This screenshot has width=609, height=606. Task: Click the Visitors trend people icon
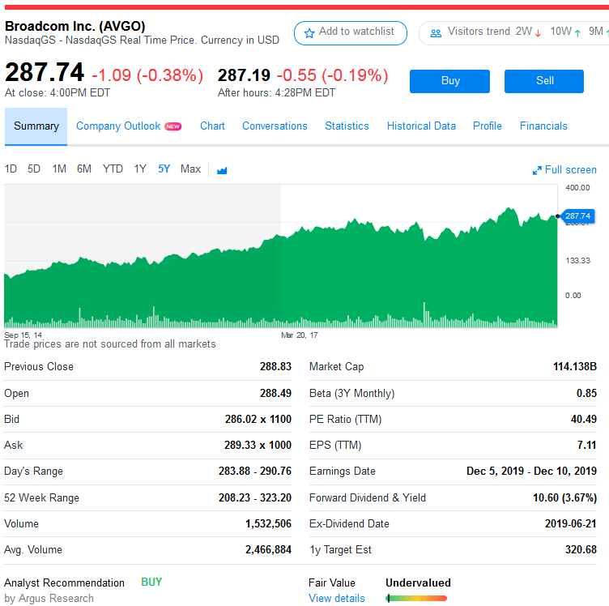pos(436,33)
